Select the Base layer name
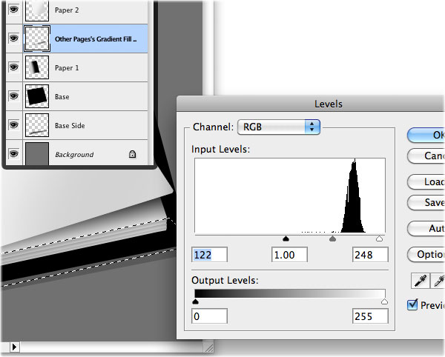The height and width of the screenshot is (357, 445). (x=62, y=96)
